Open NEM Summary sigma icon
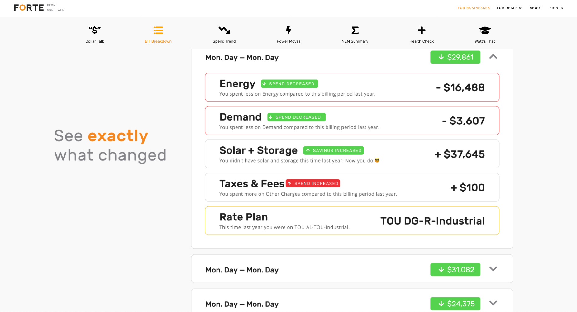The height and width of the screenshot is (312, 577). tap(355, 30)
